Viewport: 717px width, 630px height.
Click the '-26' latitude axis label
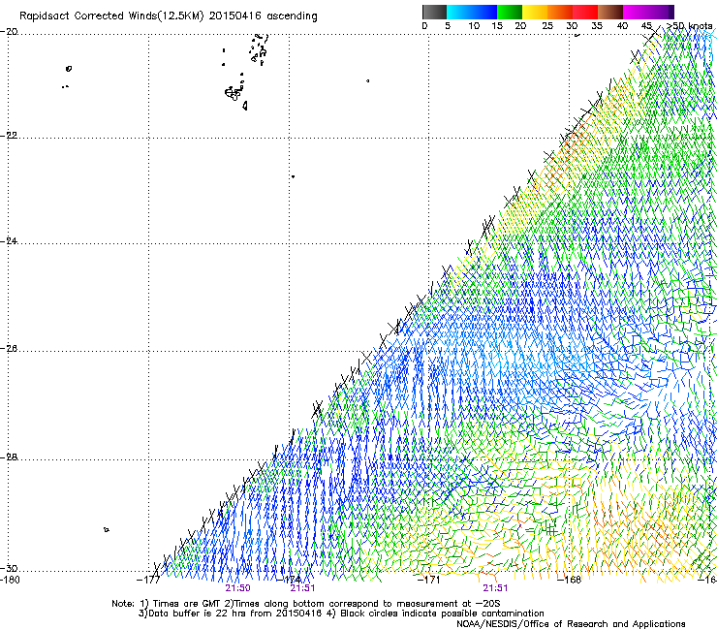9,349
